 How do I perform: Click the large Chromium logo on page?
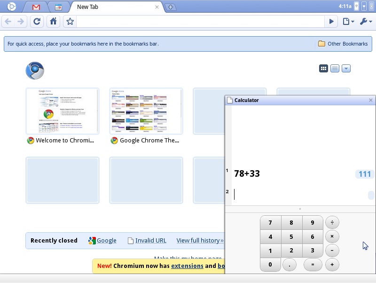pos(35,71)
